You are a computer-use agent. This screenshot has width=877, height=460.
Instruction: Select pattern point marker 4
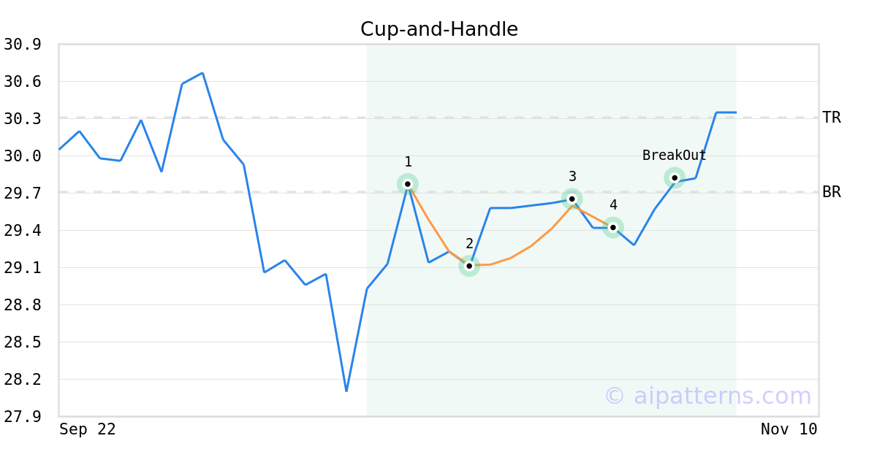613,227
